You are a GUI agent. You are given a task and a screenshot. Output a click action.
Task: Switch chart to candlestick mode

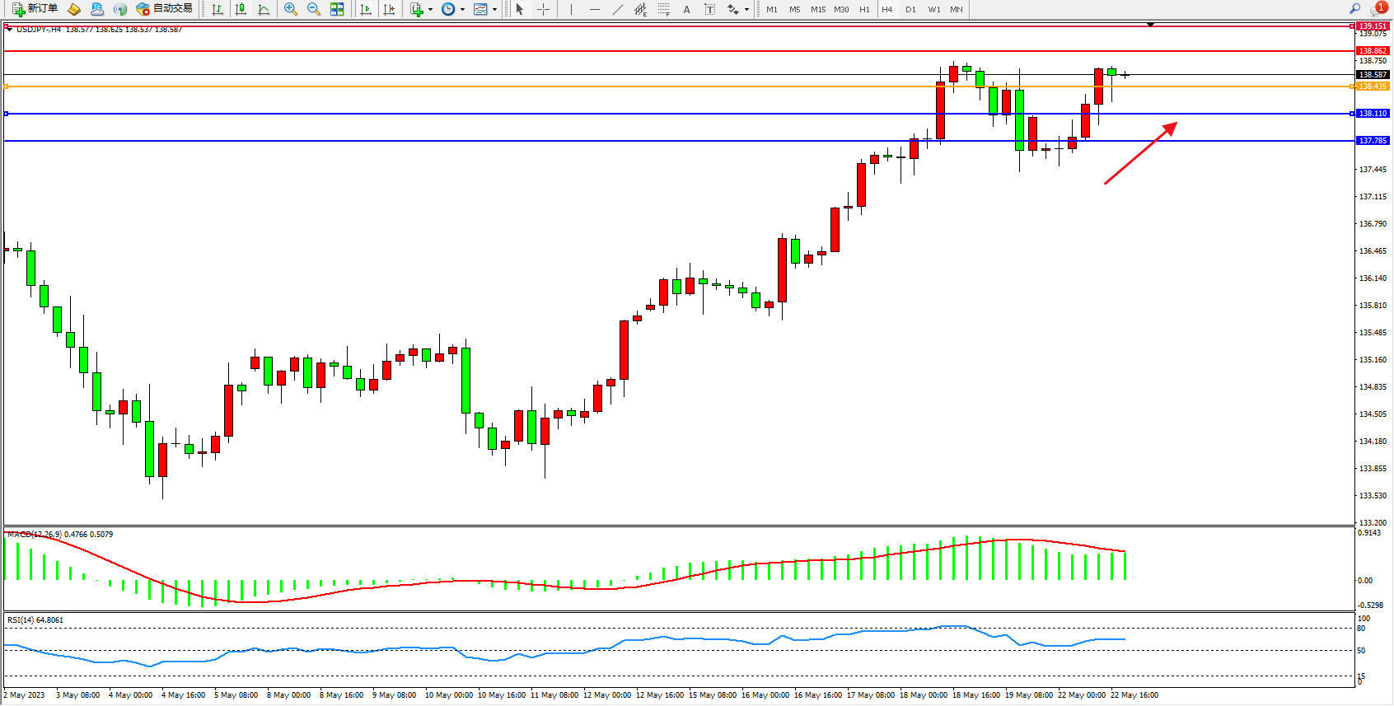tap(241, 9)
